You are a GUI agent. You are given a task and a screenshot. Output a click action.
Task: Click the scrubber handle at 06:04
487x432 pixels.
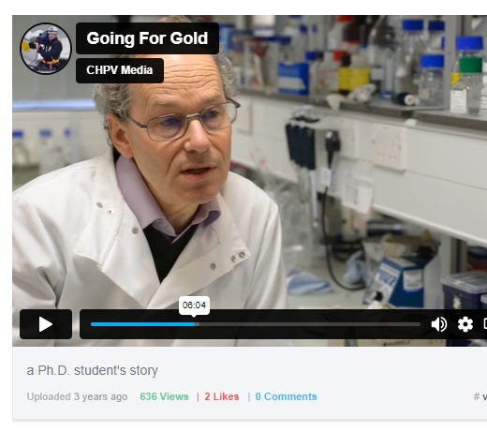tap(195, 324)
